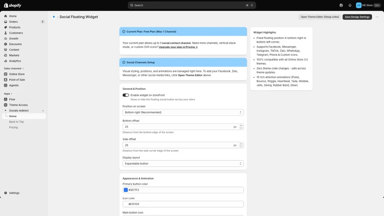Expand the Sales channels section
Viewport: 384px width, 216px height.
[14, 69]
